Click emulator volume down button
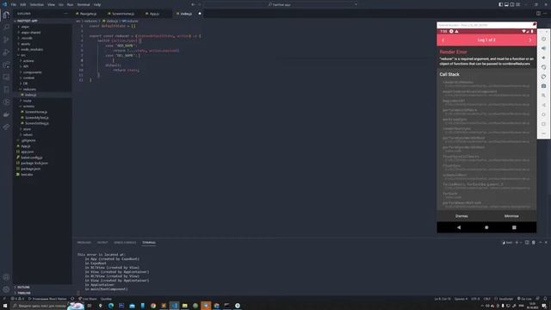 [543, 58]
